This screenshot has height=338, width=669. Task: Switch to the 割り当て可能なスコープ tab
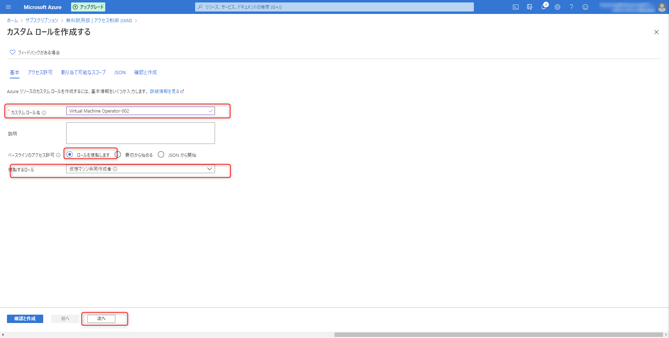tap(83, 72)
